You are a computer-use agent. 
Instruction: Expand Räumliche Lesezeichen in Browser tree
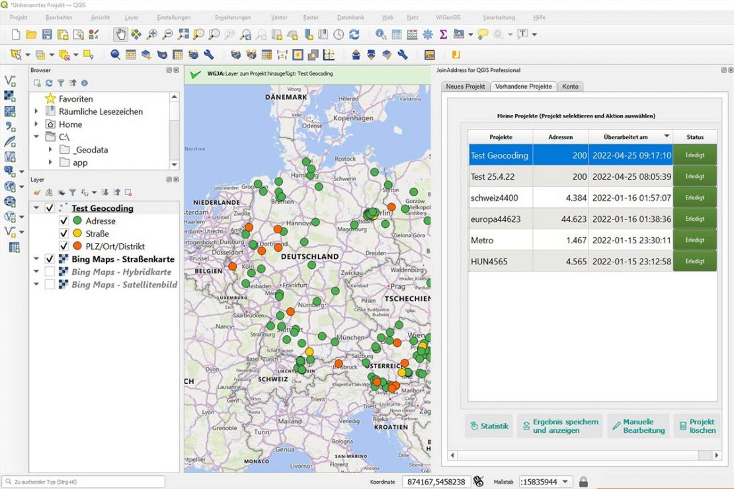36,112
